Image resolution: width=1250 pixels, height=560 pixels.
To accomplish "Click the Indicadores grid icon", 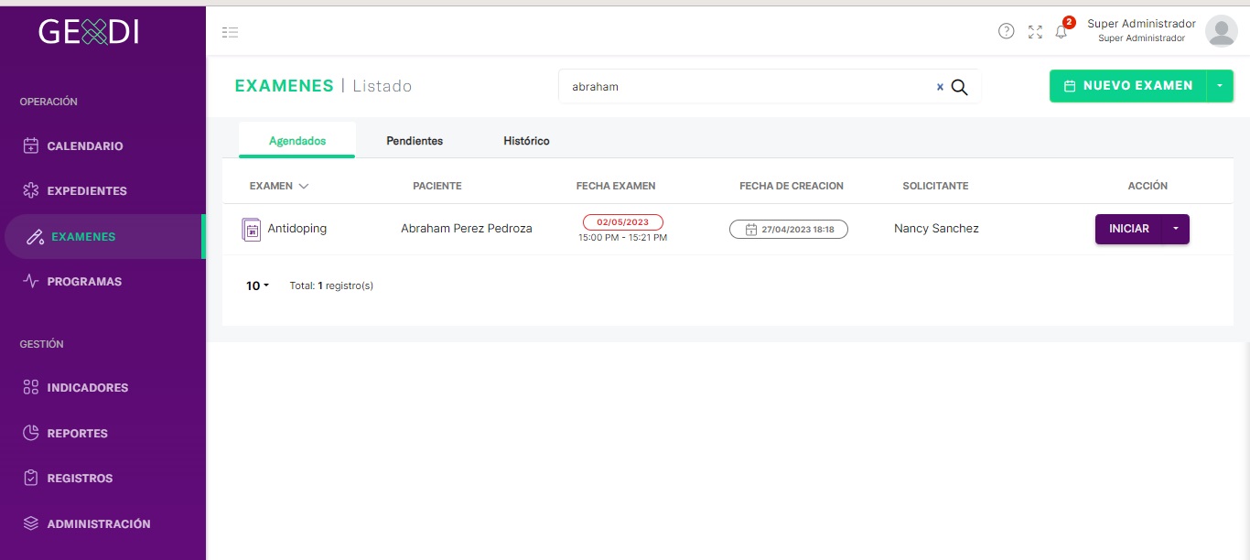I will click(x=31, y=387).
